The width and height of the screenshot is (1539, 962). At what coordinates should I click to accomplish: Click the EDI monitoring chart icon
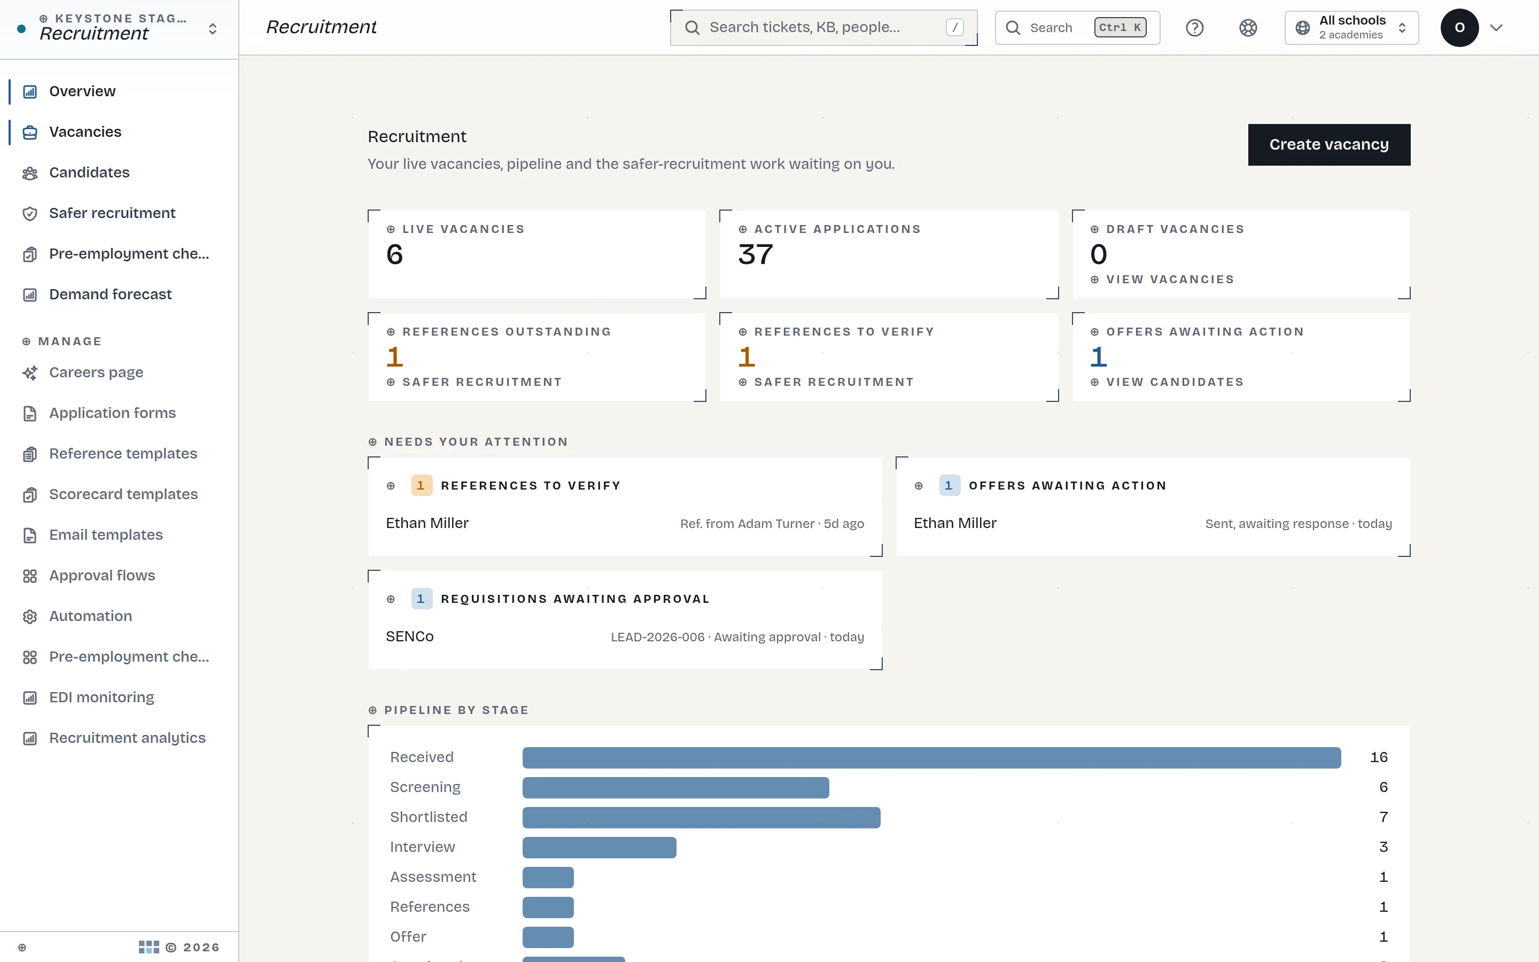coord(30,698)
